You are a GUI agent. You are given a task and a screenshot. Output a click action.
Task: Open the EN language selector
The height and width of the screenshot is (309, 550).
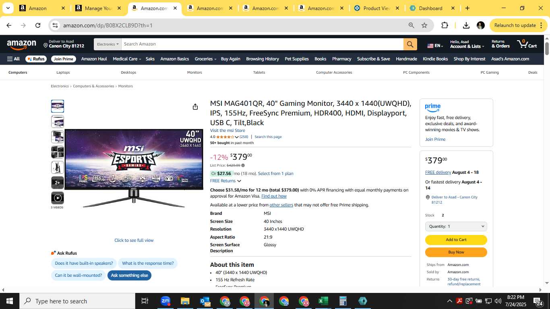[435, 46]
